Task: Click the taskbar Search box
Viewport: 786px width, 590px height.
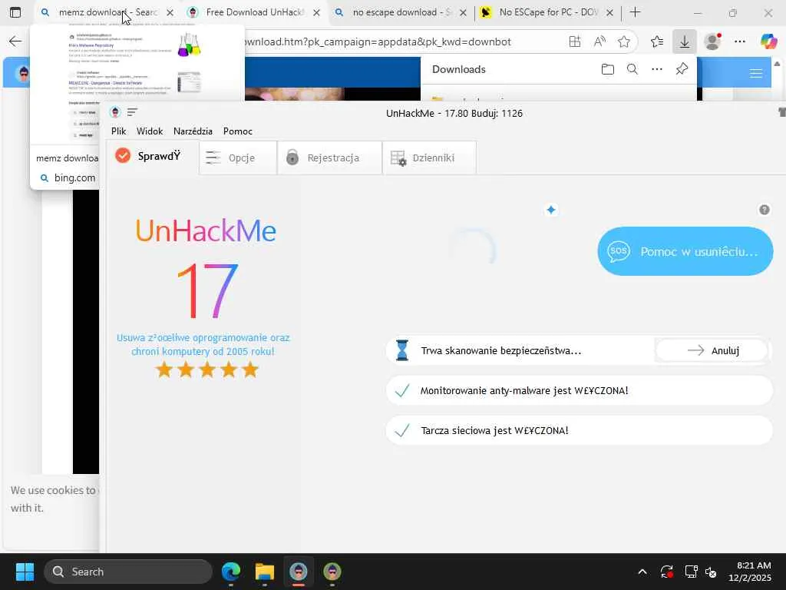Action: (128, 572)
